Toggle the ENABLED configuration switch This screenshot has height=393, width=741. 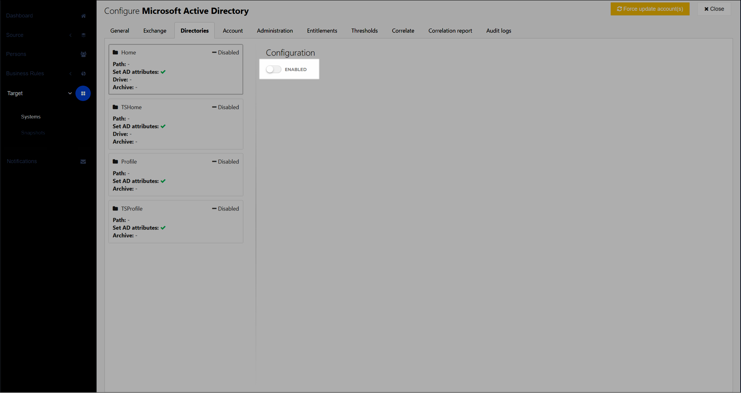click(x=274, y=69)
